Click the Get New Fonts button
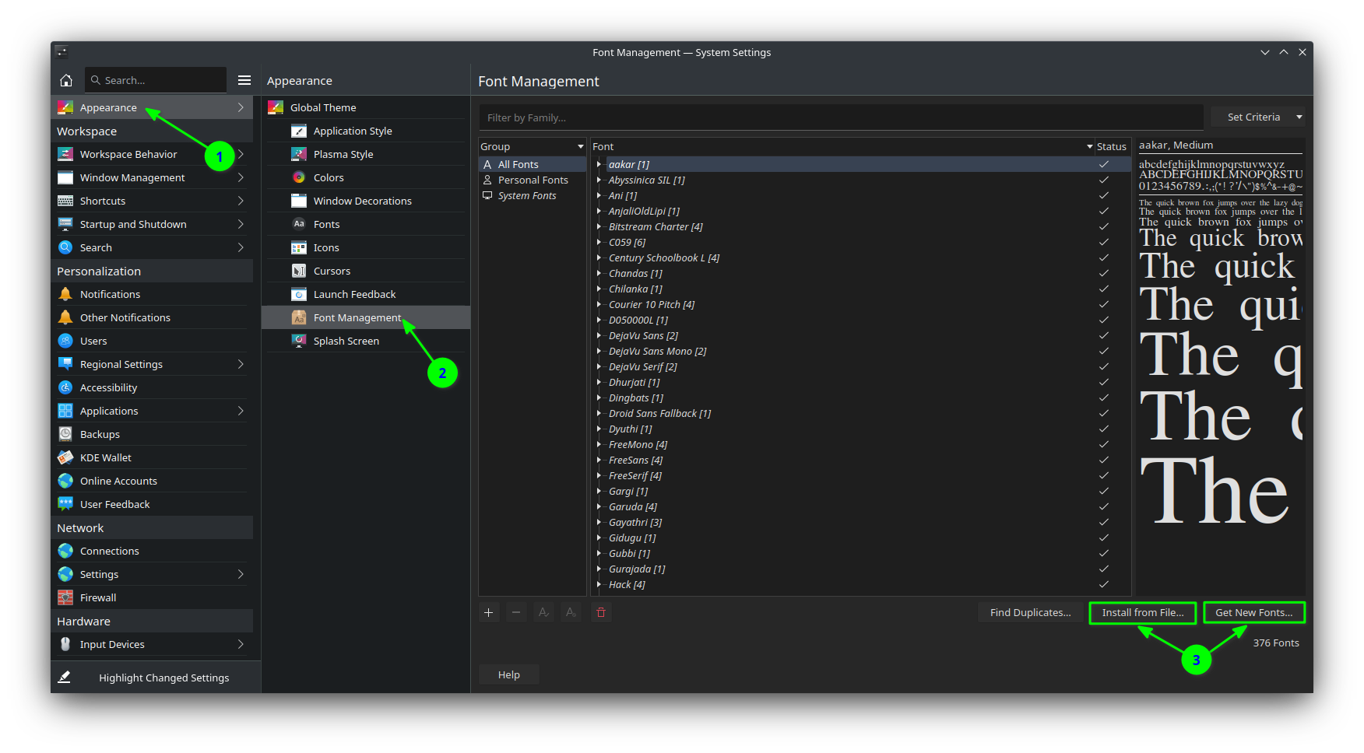Viewport: 1364px width, 753px height. click(1253, 612)
